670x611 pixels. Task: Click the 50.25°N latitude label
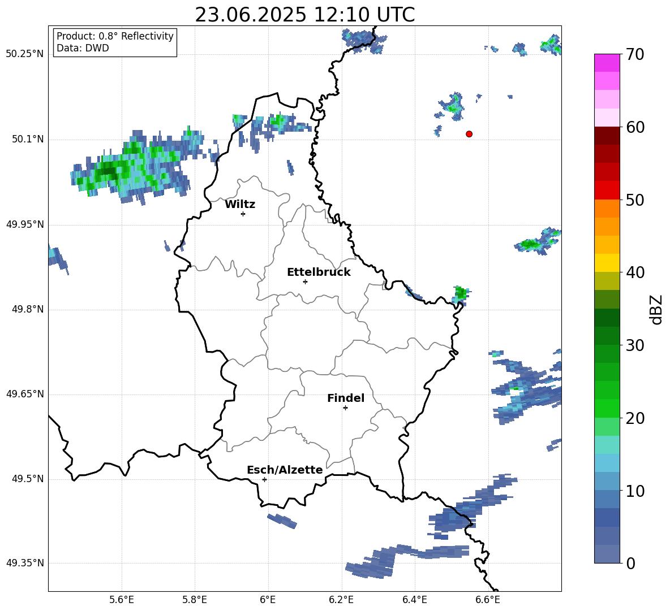(x=25, y=54)
